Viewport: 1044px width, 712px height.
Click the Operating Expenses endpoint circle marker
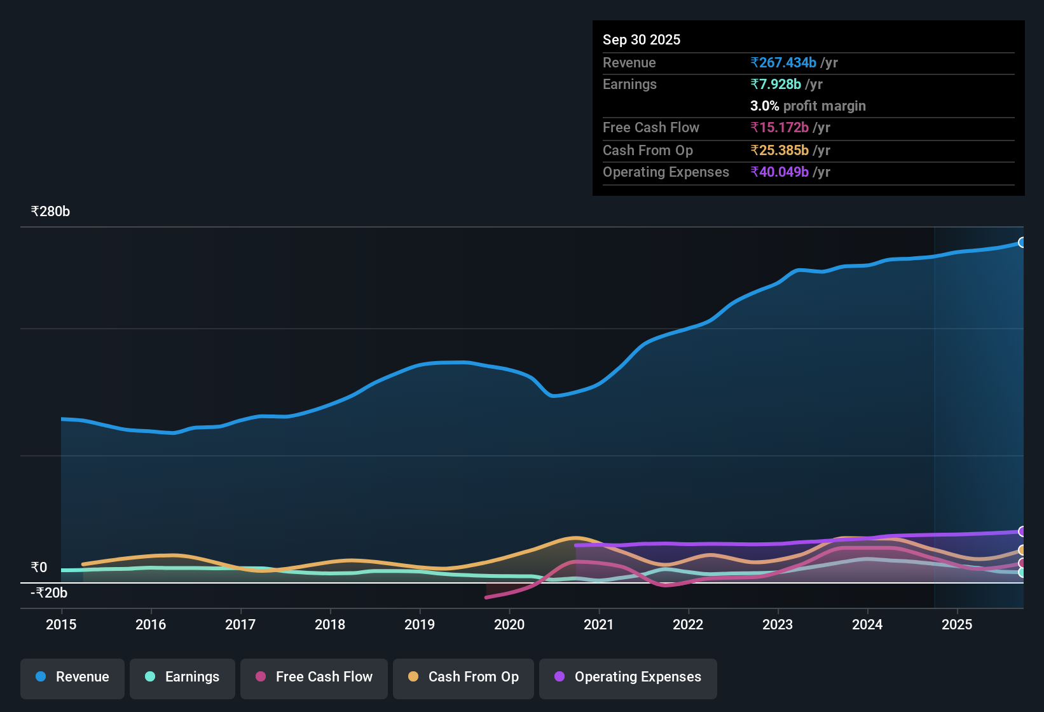[1022, 532]
